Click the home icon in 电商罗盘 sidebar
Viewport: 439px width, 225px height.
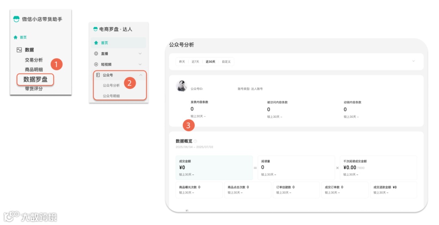click(96, 43)
